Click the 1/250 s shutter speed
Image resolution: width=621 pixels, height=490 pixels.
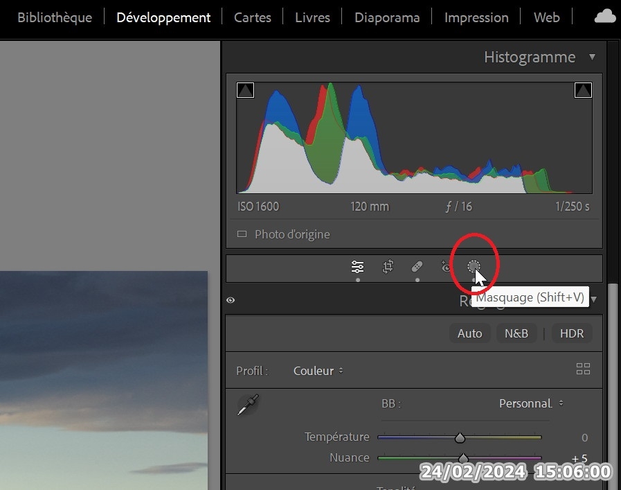(573, 207)
